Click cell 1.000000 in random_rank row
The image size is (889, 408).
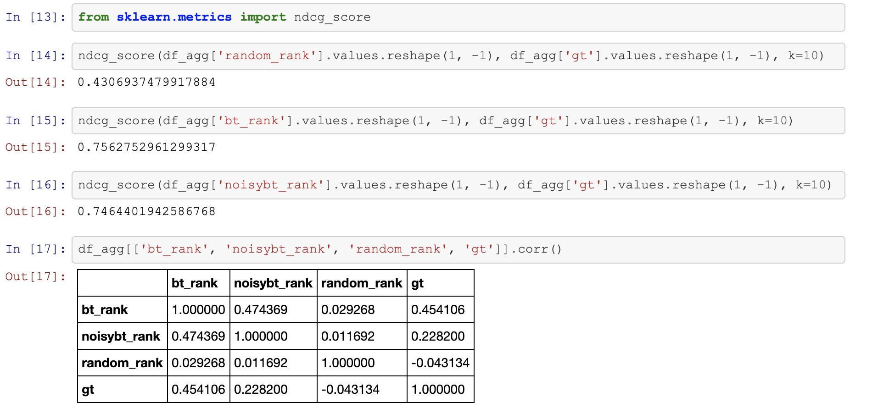pyautogui.click(x=362, y=363)
